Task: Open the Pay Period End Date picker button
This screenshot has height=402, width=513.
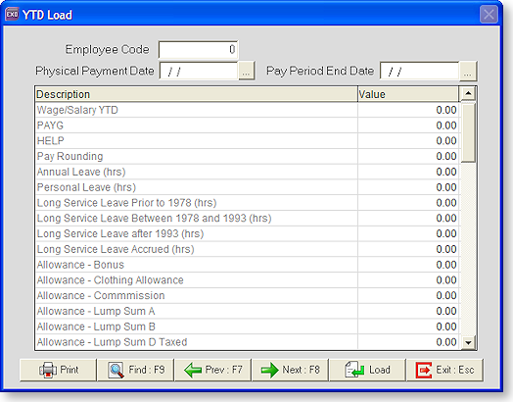Action: click(468, 72)
